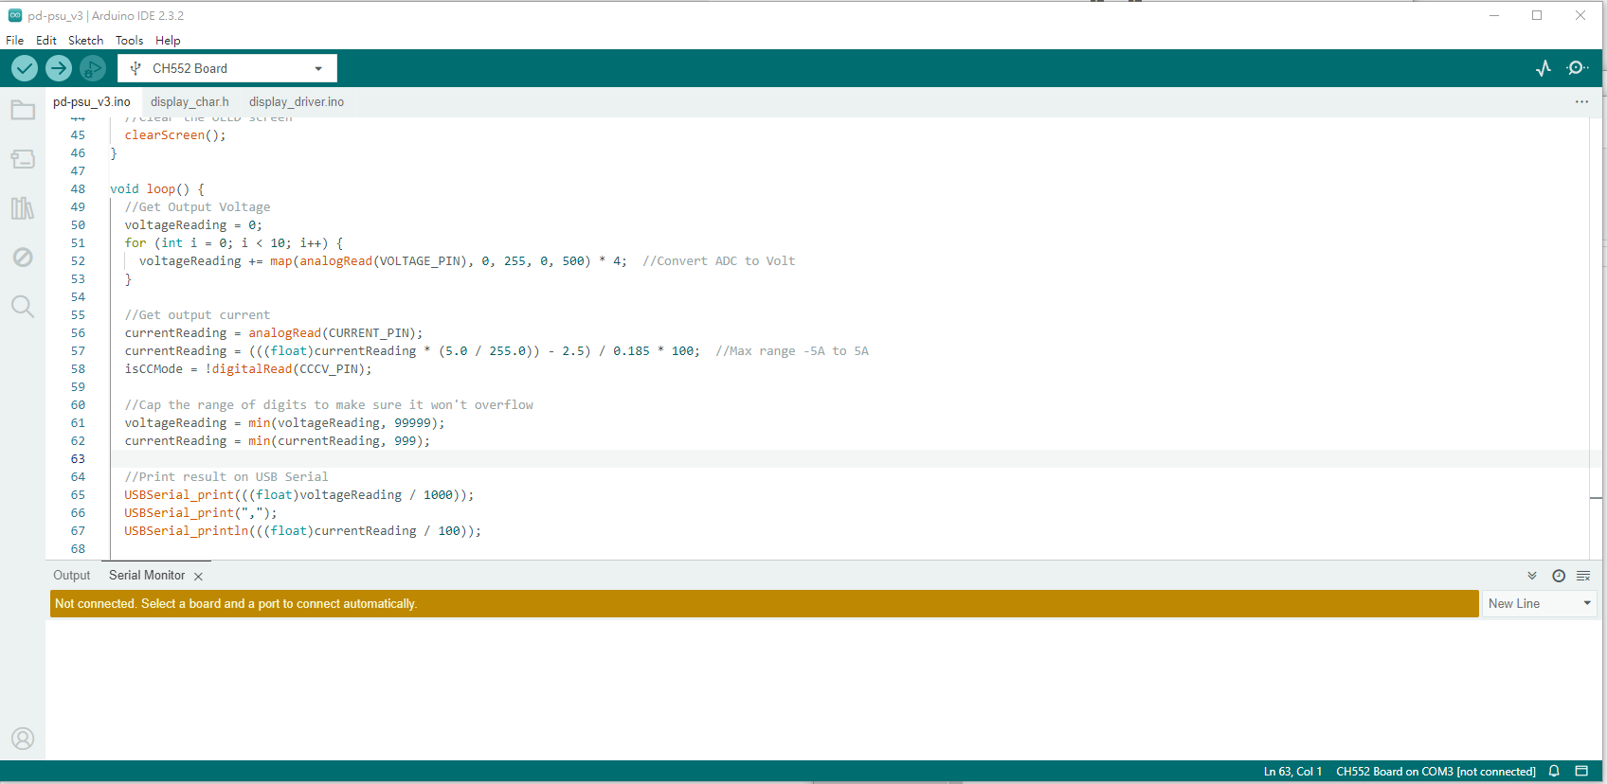Open the New Line ending dropdown

1539,604
